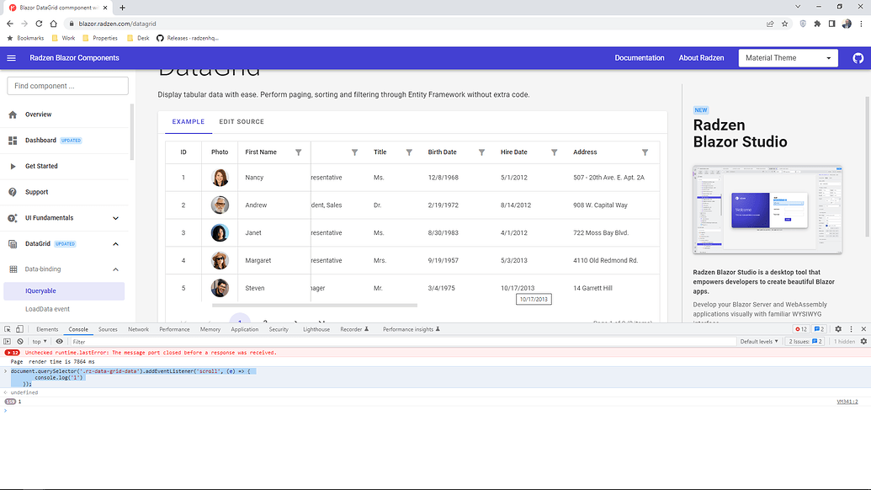The width and height of the screenshot is (871, 490).
Task: Click the browser back arrow
Action: click(10, 24)
